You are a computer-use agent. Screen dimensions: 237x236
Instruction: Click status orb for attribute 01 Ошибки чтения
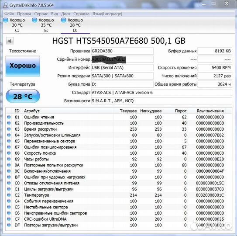click(x=9, y=117)
